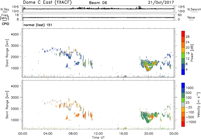Click the '18' frequency axis tick label
Image resolution: width=201 pixels, height=139 pixels.
click(x=17, y=15)
